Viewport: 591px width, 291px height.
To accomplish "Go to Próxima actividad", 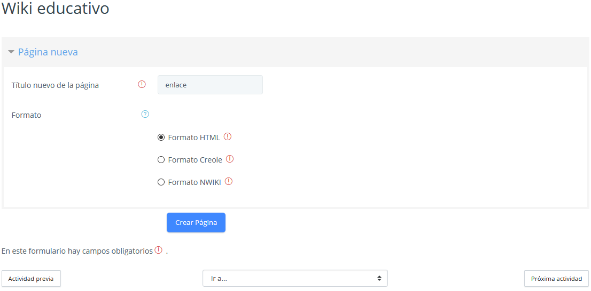I will pos(556,279).
